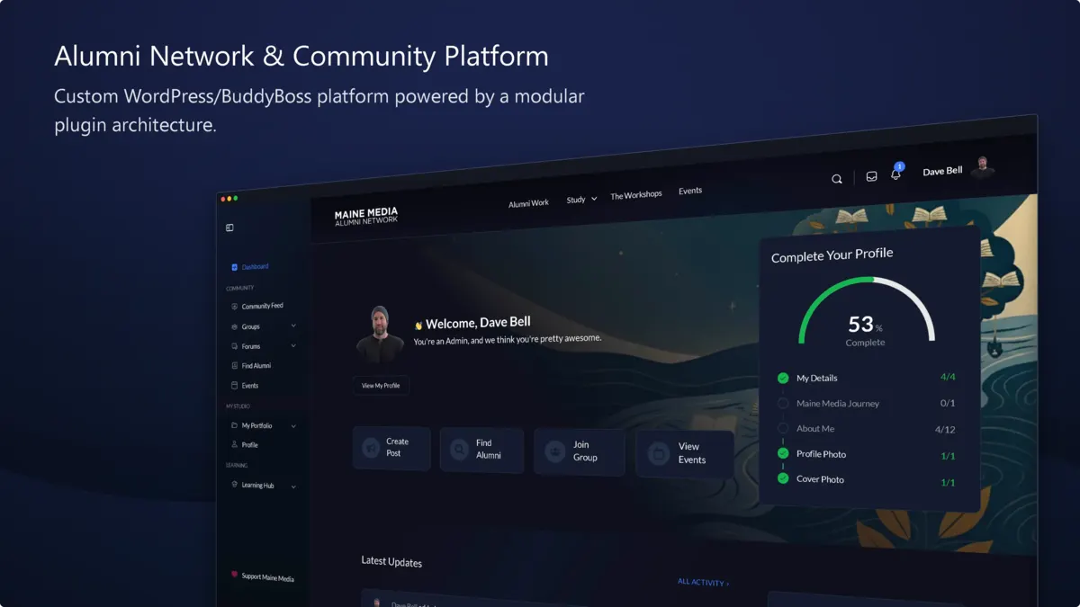Open Forums in the sidebar
The image size is (1080, 607).
(x=246, y=346)
